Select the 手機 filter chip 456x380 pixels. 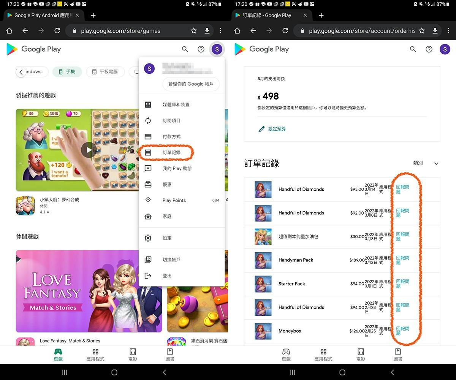pyautogui.click(x=67, y=72)
